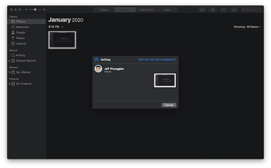The image size is (271, 168).
Task: Click the Activity cloud icon in sidebar
Action: coord(13,55)
